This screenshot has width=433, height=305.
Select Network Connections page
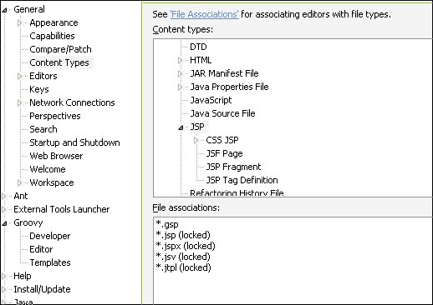click(72, 102)
